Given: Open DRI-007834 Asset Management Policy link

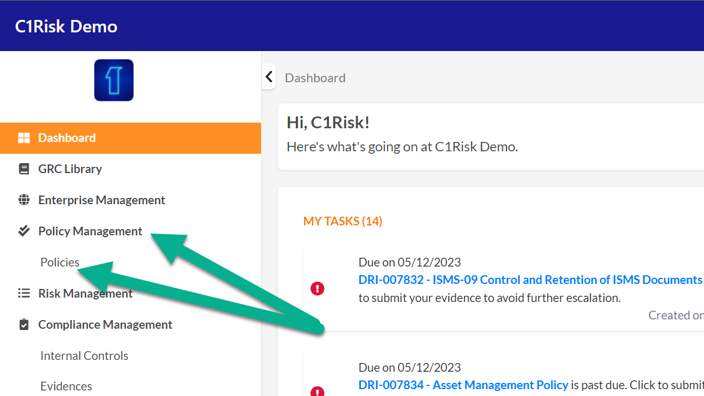Looking at the screenshot, I should click(464, 385).
